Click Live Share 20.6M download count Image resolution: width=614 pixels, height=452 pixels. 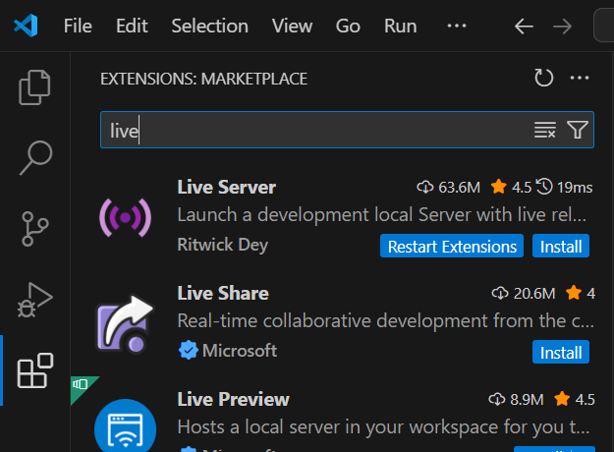coord(524,294)
